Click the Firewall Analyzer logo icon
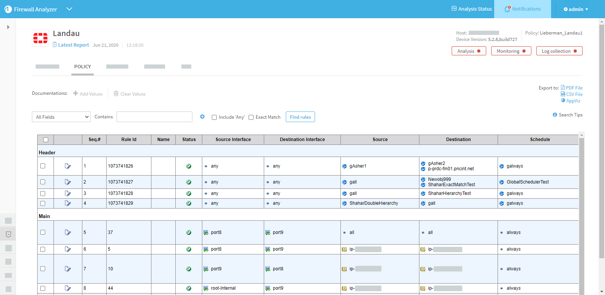Image resolution: width=605 pixels, height=295 pixels. pyautogui.click(x=8, y=9)
